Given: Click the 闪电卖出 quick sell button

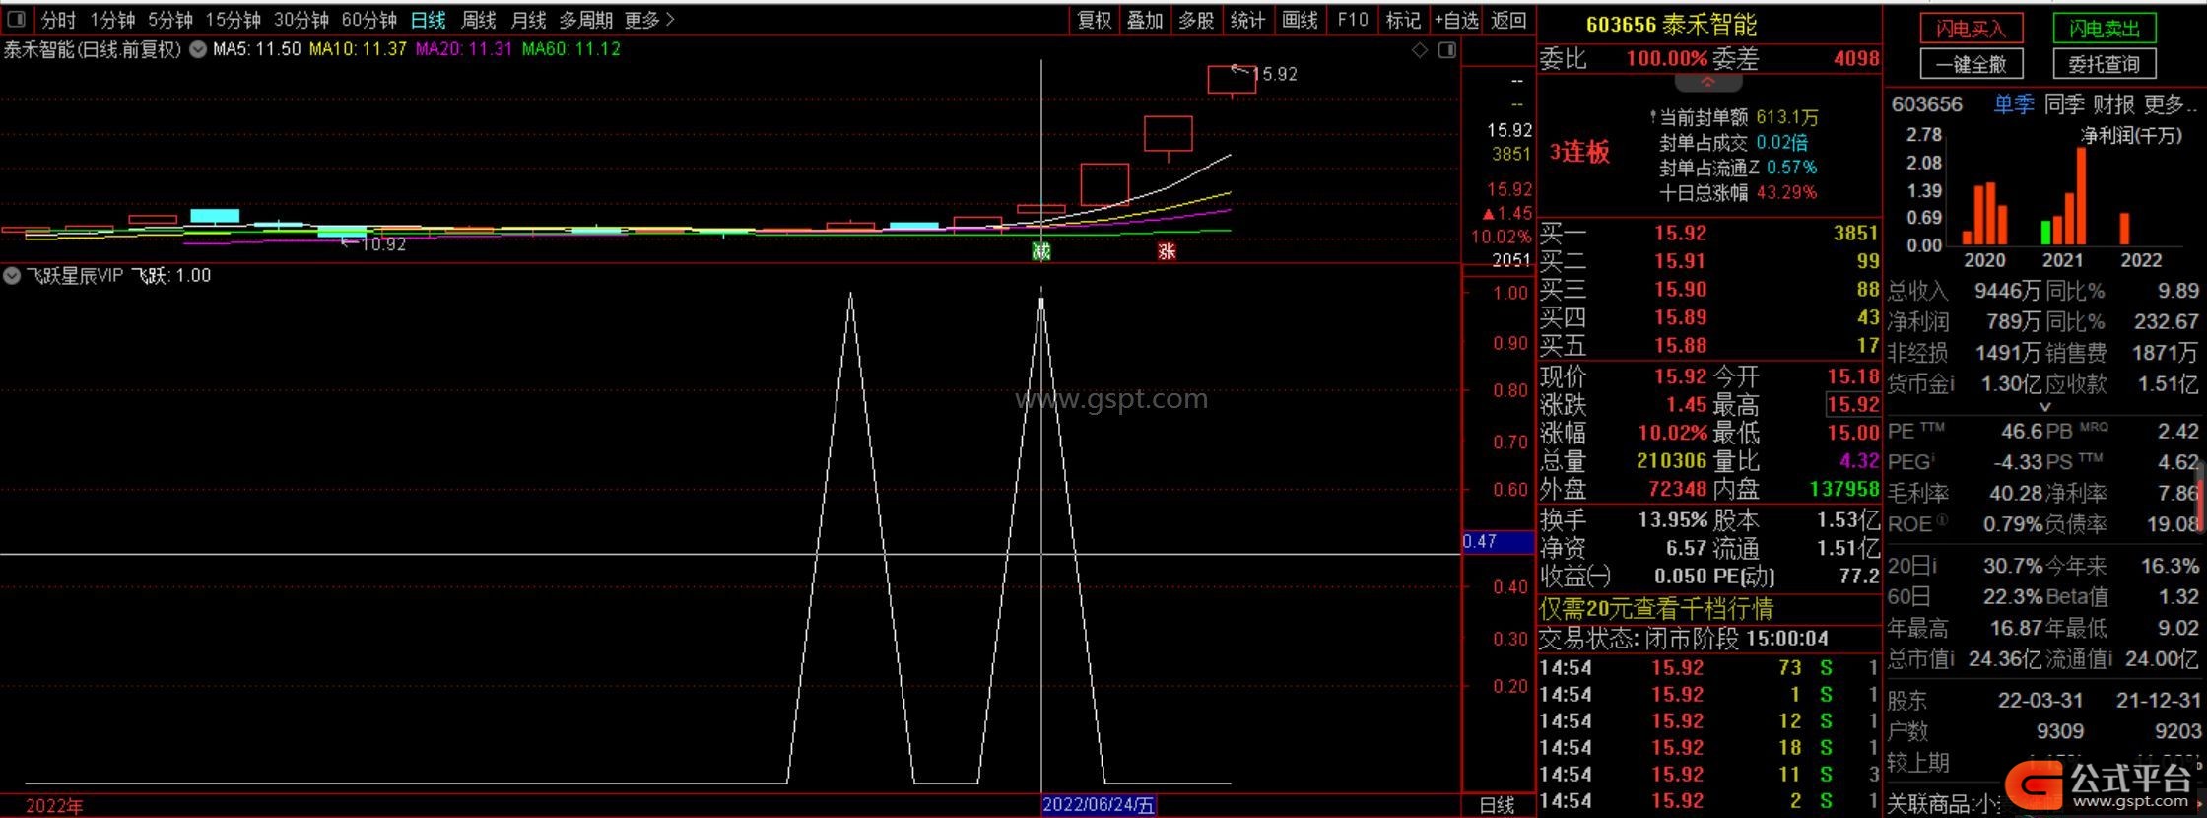Looking at the screenshot, I should 2104,29.
